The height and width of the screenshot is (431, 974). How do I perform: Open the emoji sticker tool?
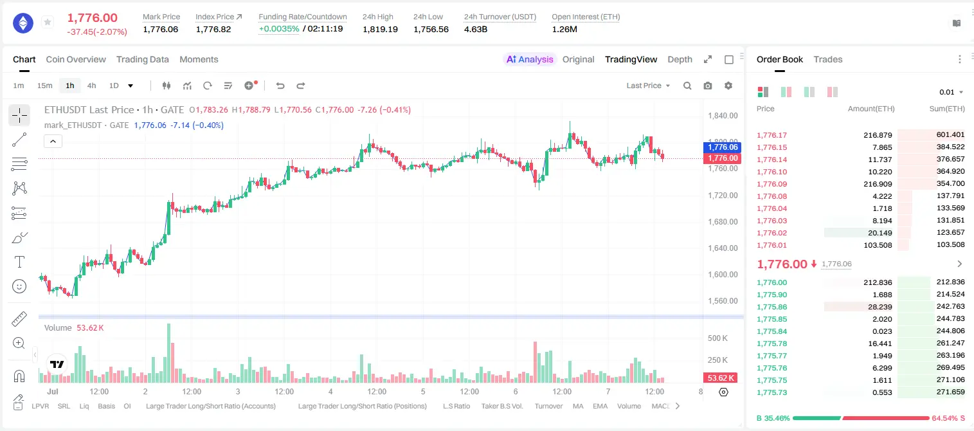tap(19, 286)
